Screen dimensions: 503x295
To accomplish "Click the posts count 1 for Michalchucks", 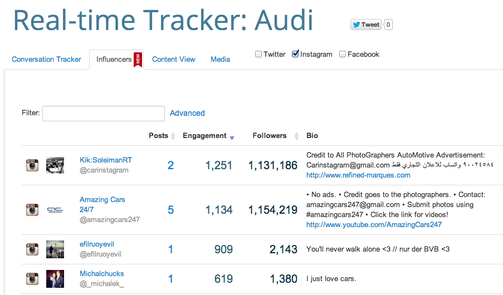I will (x=170, y=279).
